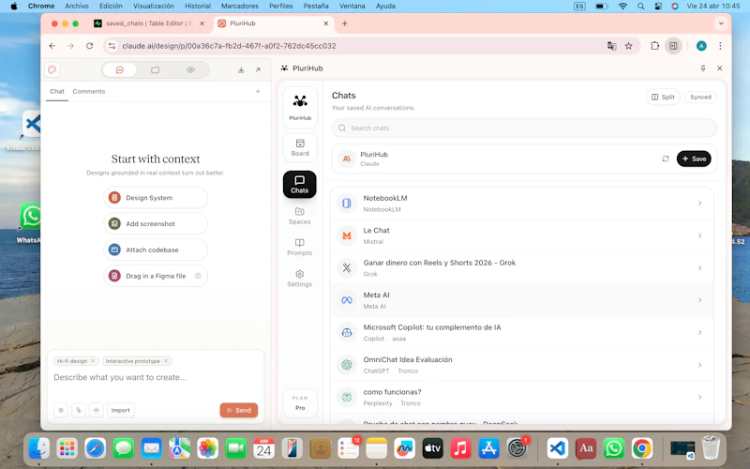Open the Historial menu

[198, 7]
